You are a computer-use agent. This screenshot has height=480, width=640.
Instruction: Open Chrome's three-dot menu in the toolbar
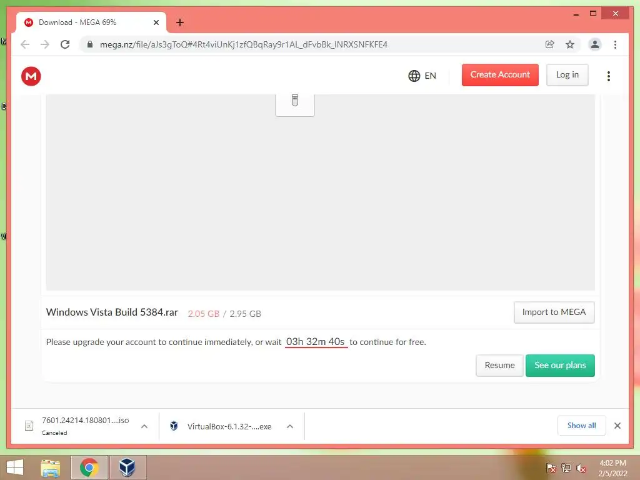point(615,44)
